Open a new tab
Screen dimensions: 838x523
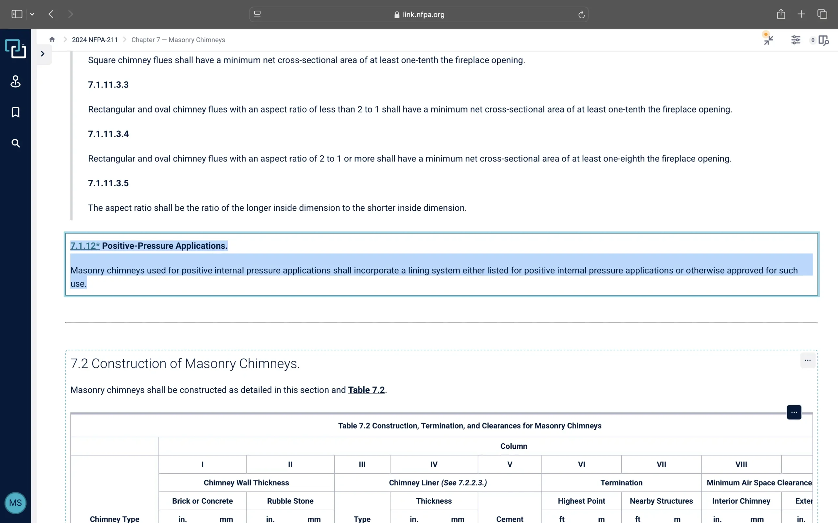coord(801,14)
